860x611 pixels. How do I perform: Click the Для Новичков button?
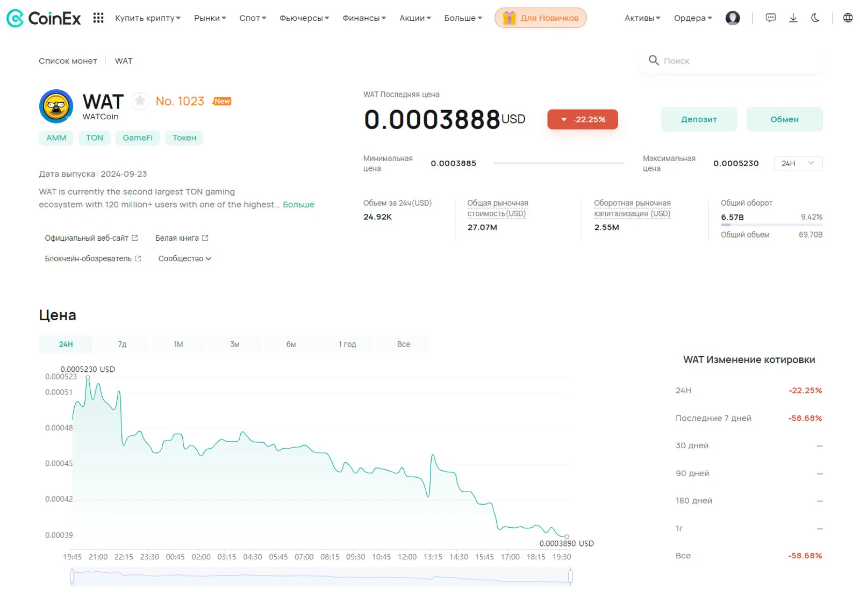pos(540,18)
